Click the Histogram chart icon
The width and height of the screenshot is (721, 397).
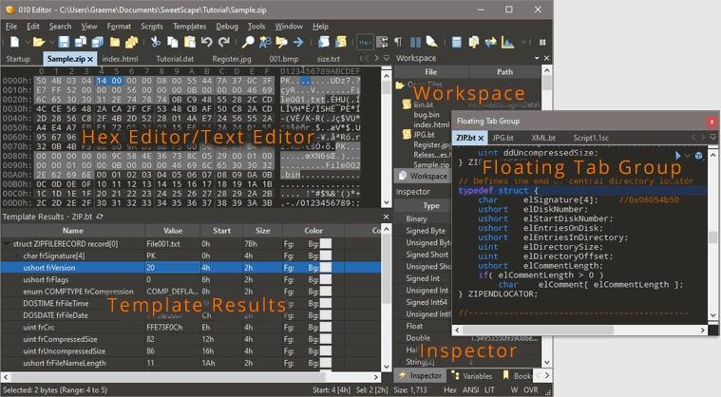pos(507,43)
